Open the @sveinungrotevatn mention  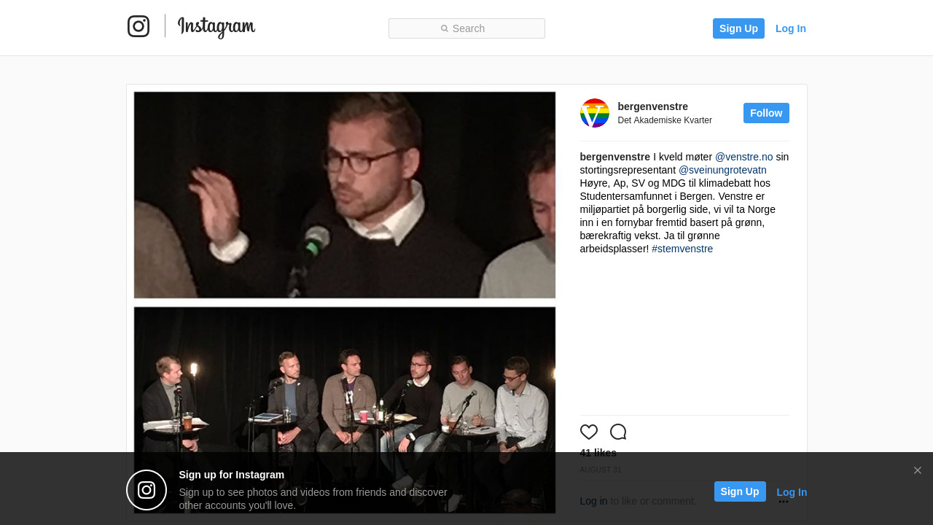(x=722, y=170)
